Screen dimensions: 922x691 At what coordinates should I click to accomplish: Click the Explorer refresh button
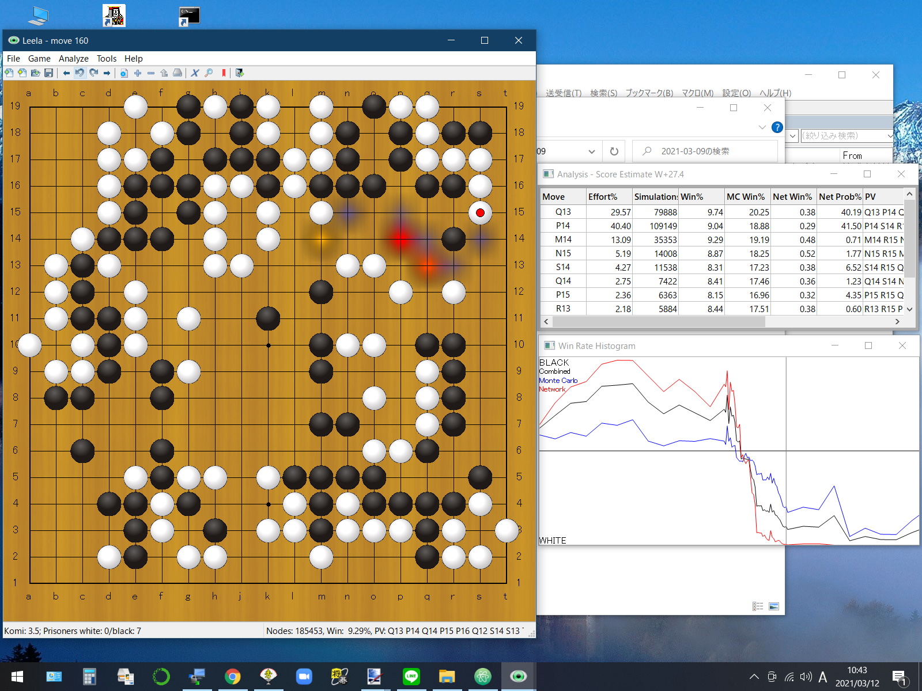[614, 151]
